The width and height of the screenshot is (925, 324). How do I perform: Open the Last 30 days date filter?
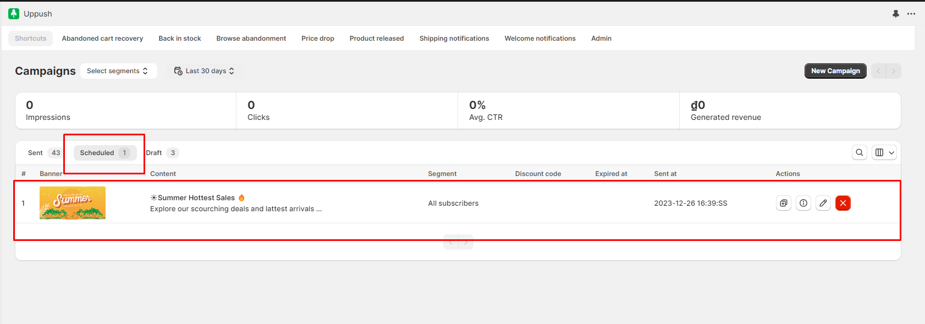[205, 71]
